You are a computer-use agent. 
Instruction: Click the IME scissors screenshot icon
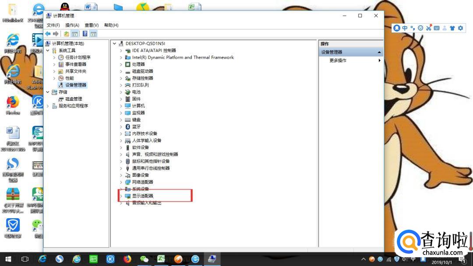coord(429,28)
